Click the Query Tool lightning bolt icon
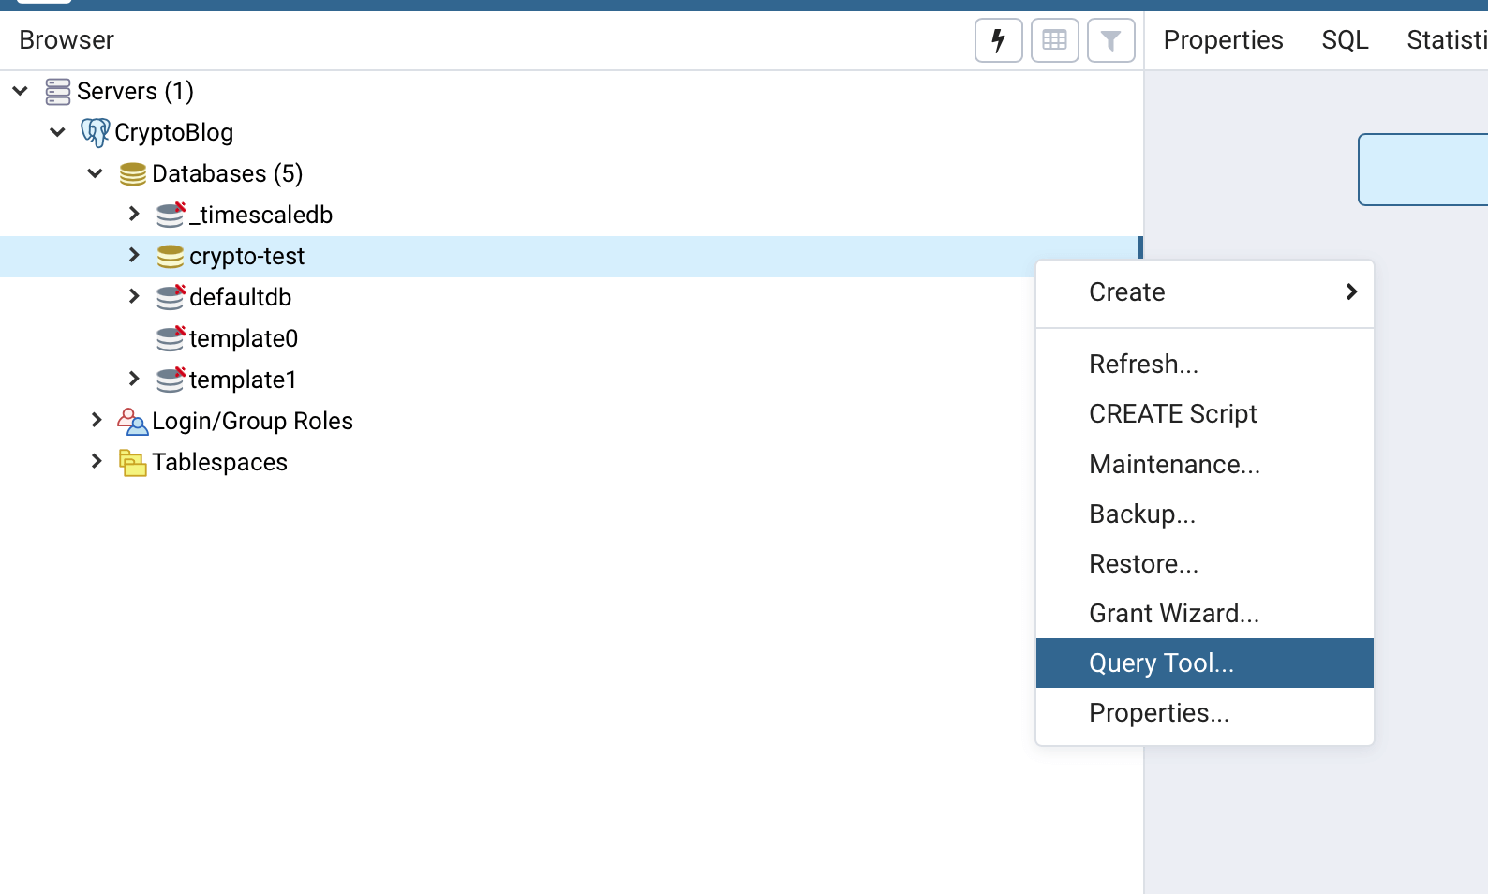1488x894 pixels. pyautogui.click(x=998, y=40)
